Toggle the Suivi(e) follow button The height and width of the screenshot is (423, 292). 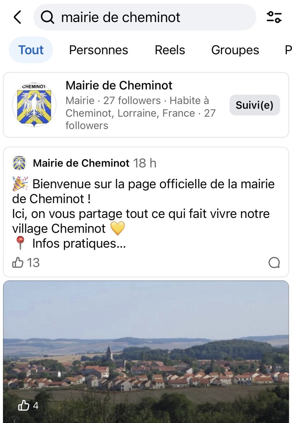[255, 105]
